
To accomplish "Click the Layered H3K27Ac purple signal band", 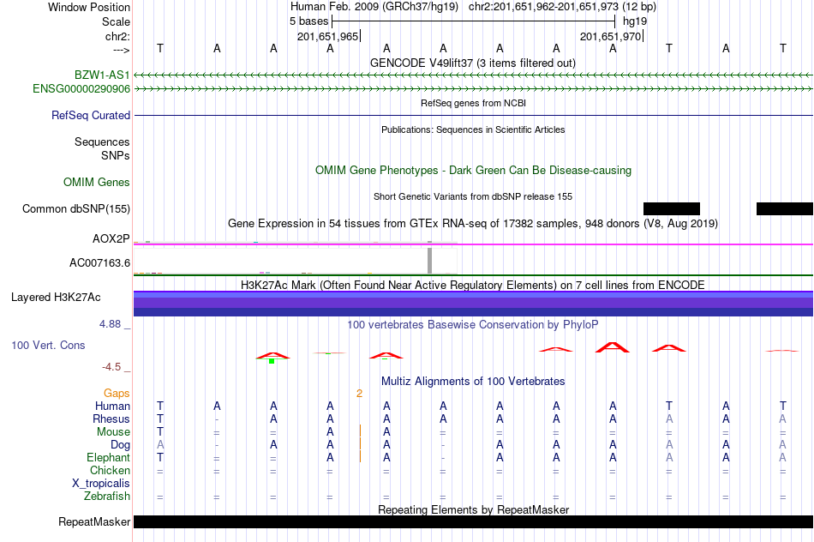I will tap(473, 304).
